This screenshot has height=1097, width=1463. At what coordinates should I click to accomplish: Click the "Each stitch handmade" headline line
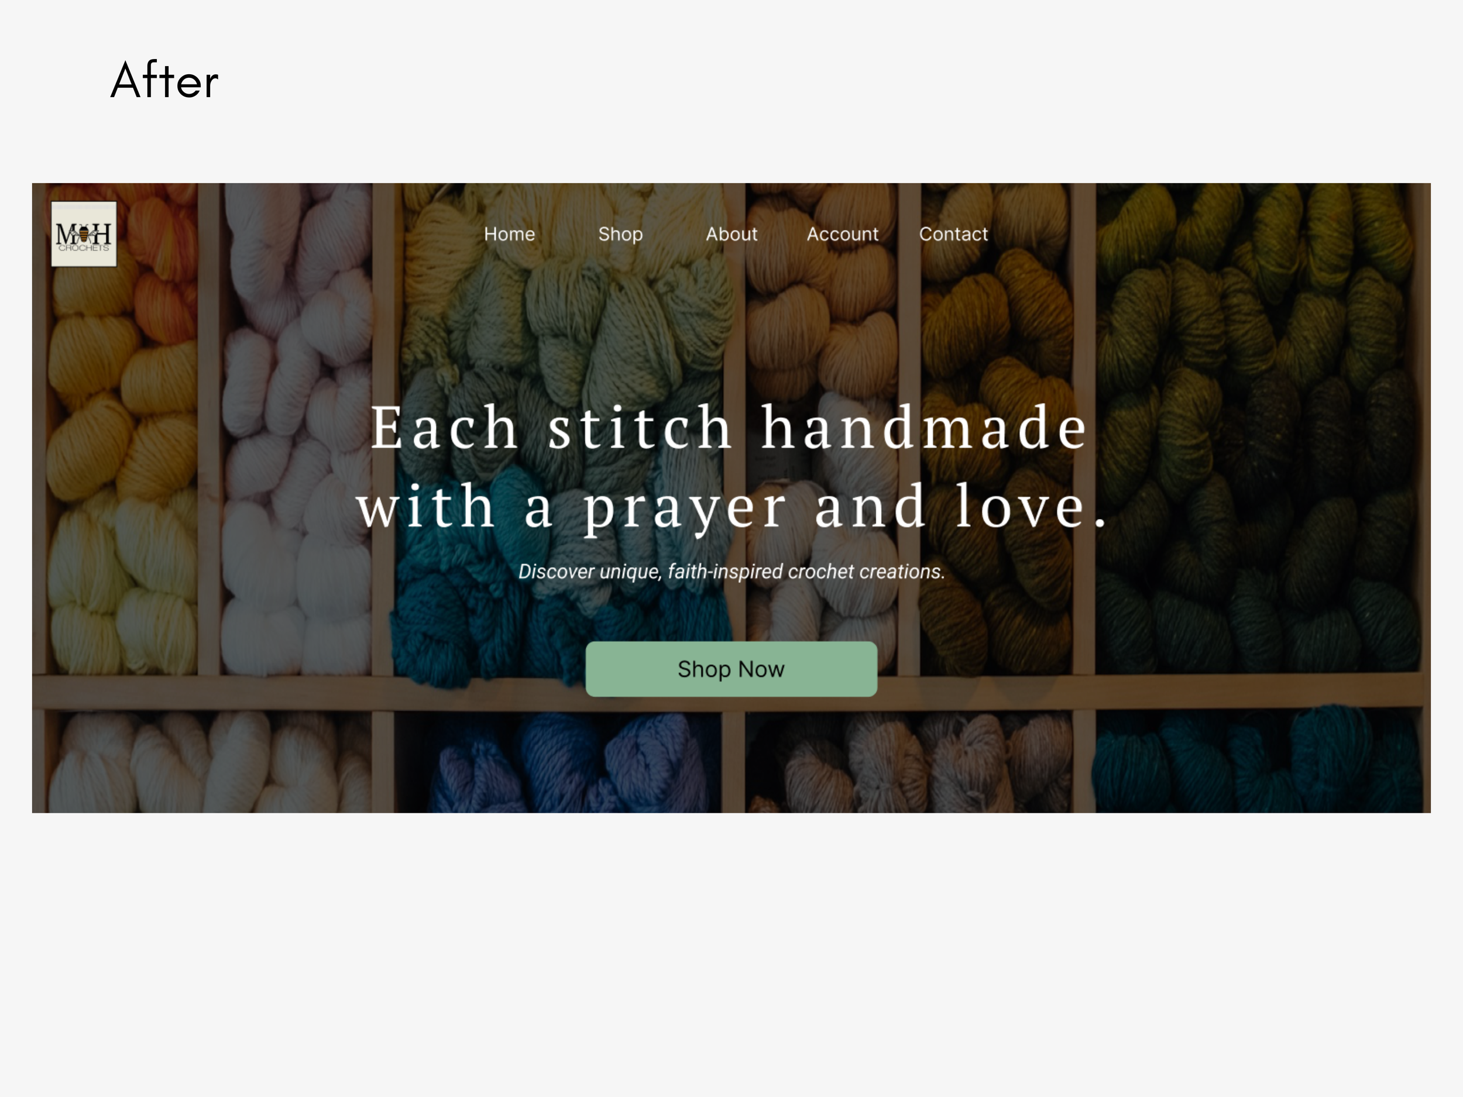(729, 428)
